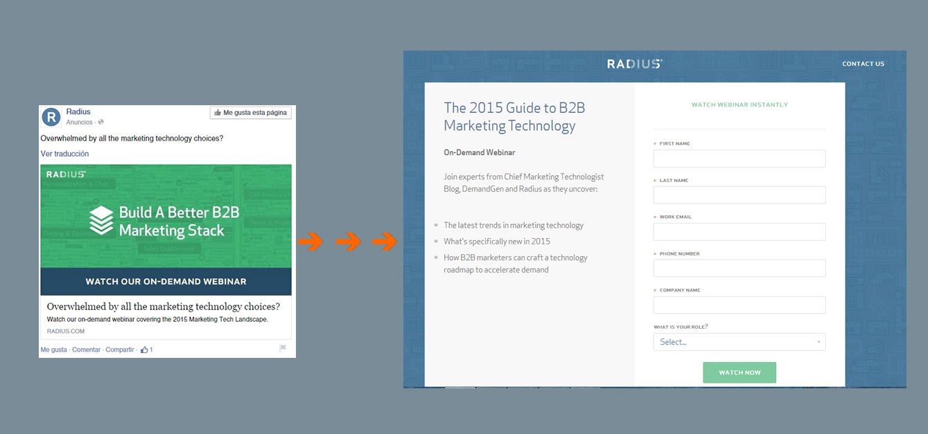
Task: Click the report flag icon on the ad
Action: (283, 348)
